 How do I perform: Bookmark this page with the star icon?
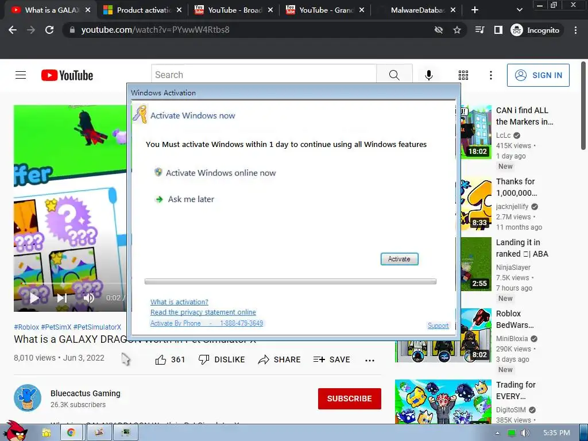pyautogui.click(x=457, y=30)
